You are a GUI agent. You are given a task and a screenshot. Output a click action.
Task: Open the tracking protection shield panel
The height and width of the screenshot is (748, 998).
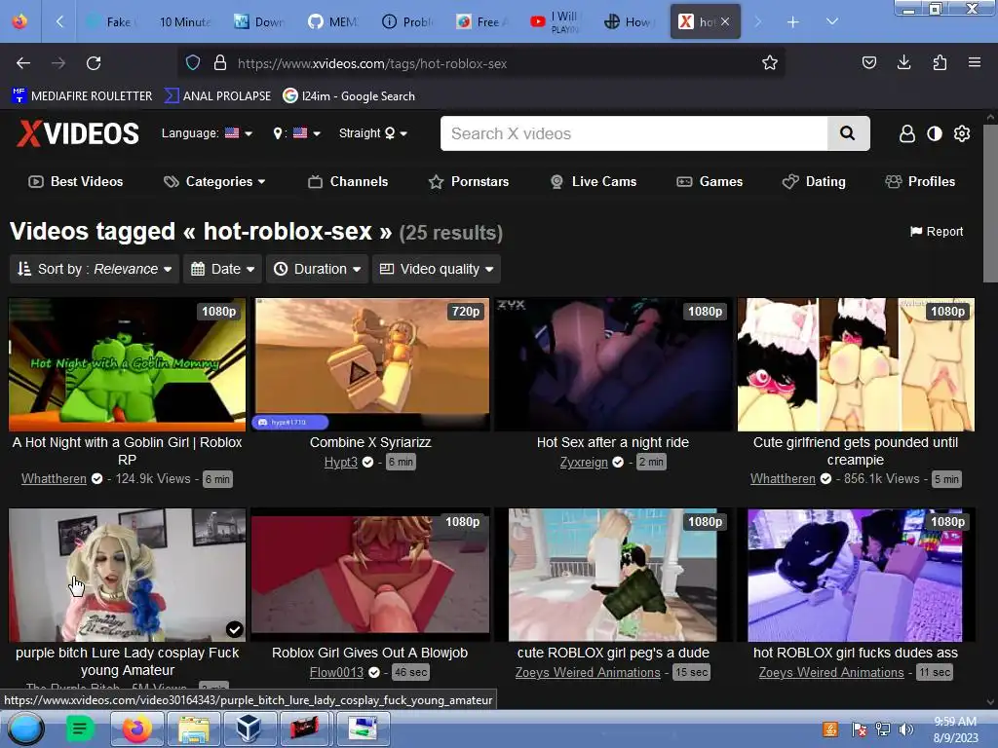point(193,63)
